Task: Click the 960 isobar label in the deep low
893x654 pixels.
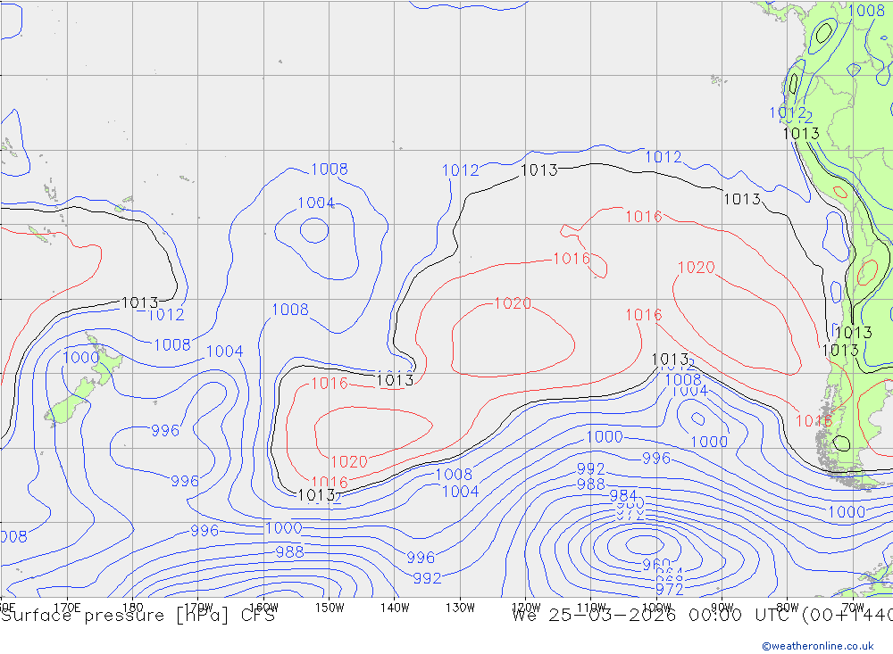Action: (656, 564)
